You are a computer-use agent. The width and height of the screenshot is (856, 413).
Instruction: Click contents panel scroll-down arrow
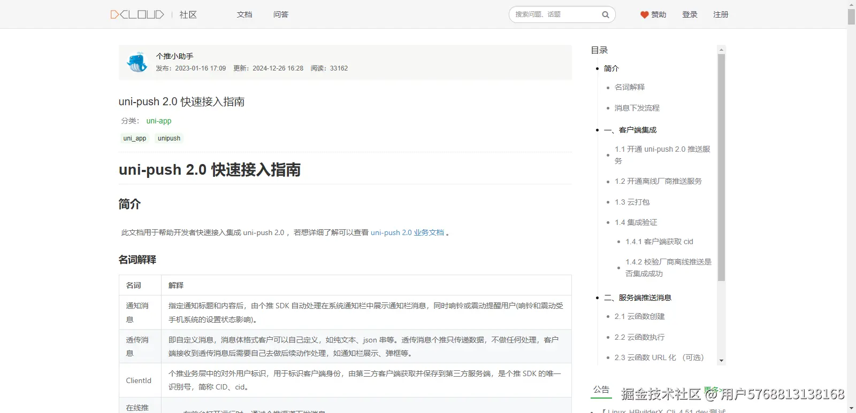(721, 361)
